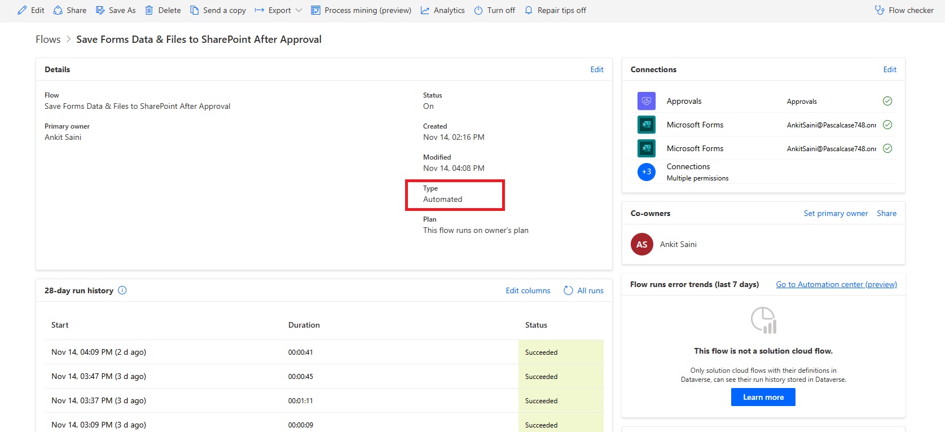
Task: Click the Delete trash icon
Action: [149, 10]
